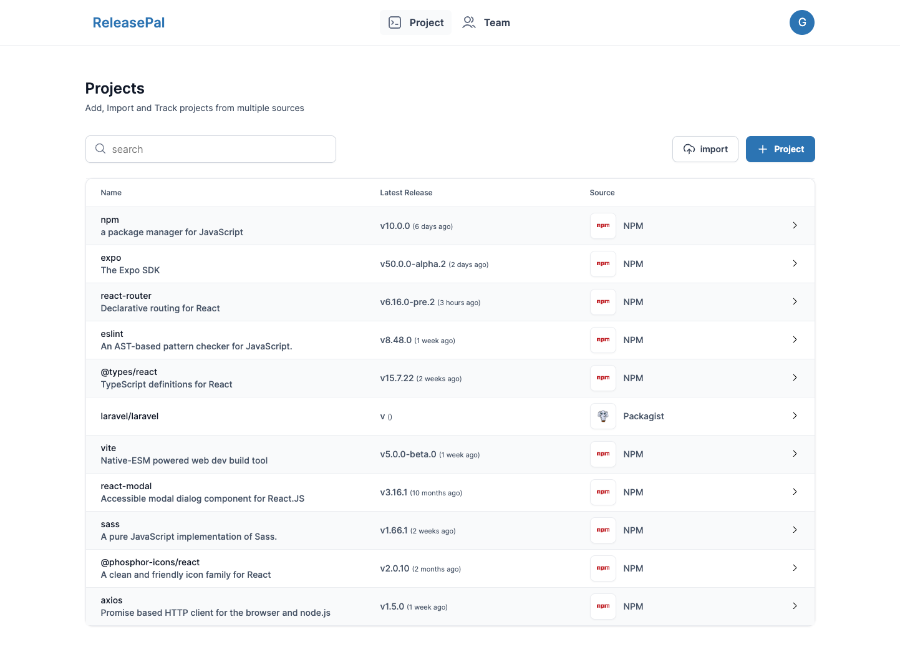900x657 pixels.
Task: Select the vite project name
Action: tap(109, 448)
